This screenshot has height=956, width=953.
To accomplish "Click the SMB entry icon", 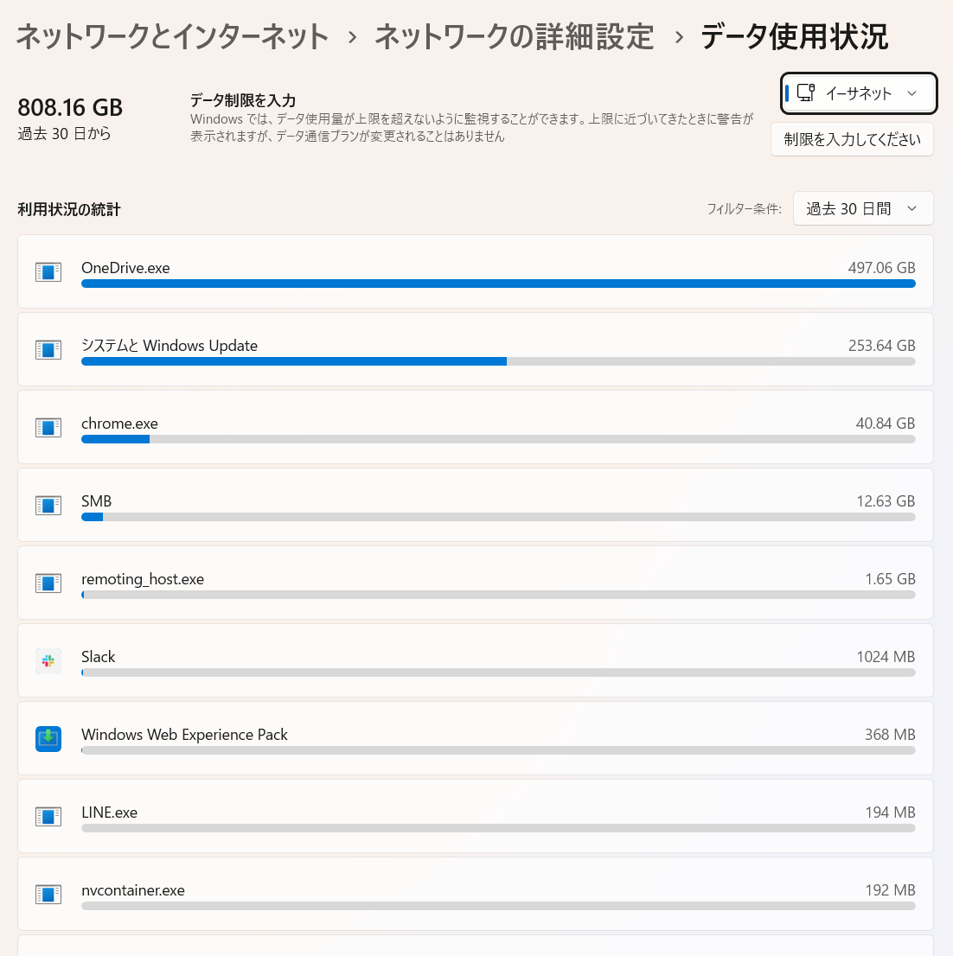I will coord(48,505).
